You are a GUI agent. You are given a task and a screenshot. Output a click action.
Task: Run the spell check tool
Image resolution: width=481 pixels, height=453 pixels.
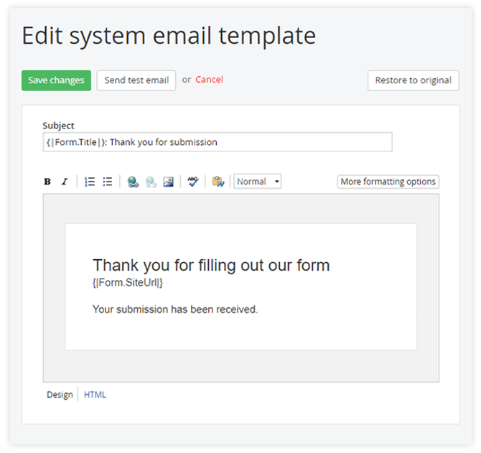[x=192, y=182]
